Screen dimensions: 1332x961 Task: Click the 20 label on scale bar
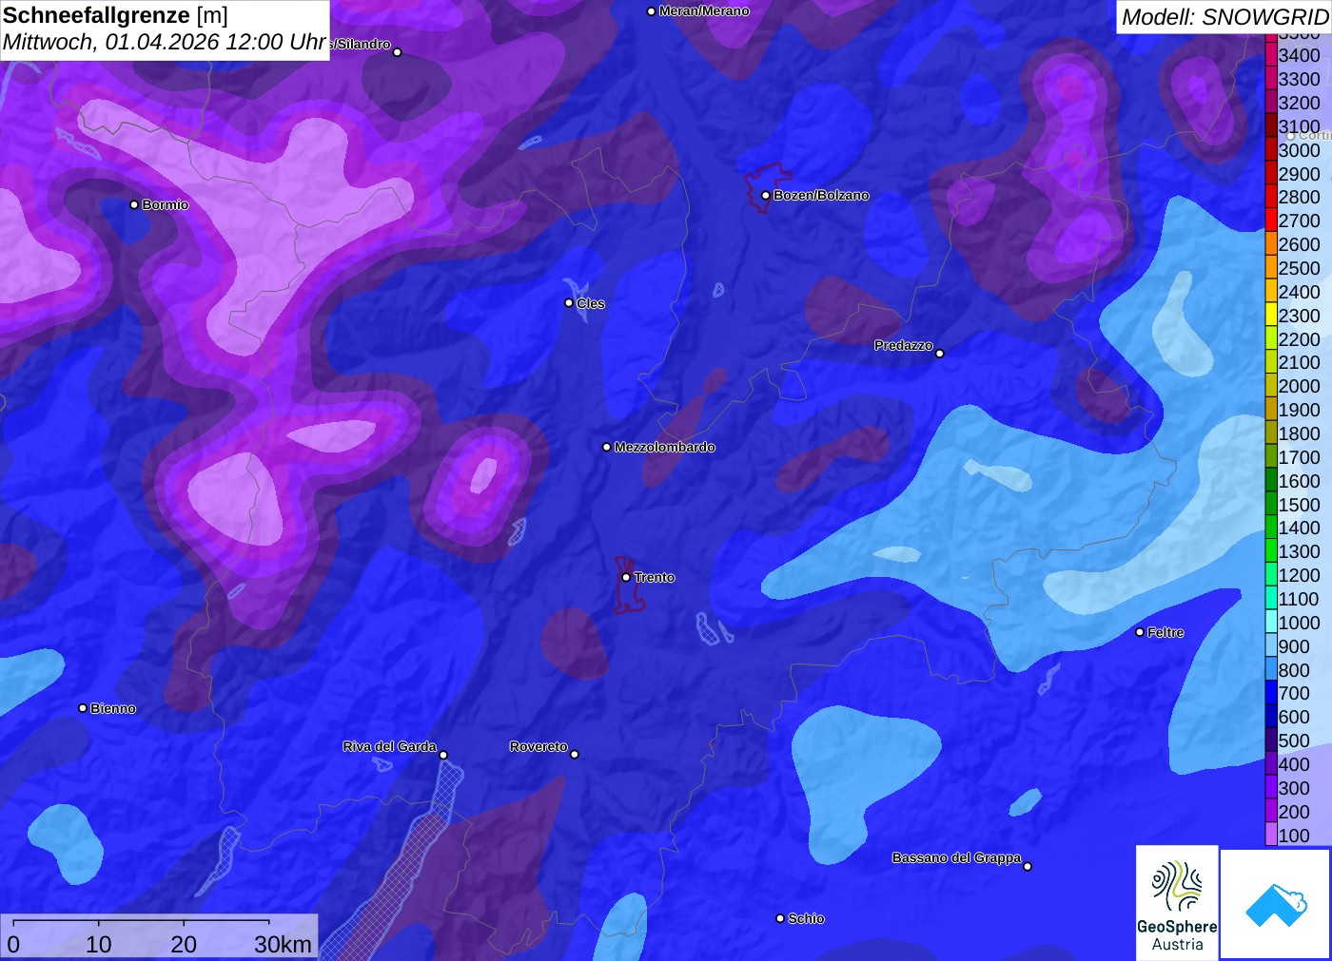184,944
